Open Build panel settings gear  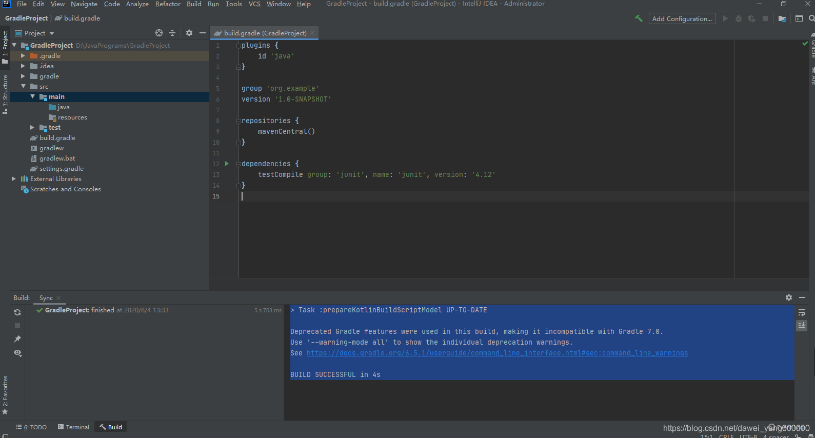[x=789, y=297]
